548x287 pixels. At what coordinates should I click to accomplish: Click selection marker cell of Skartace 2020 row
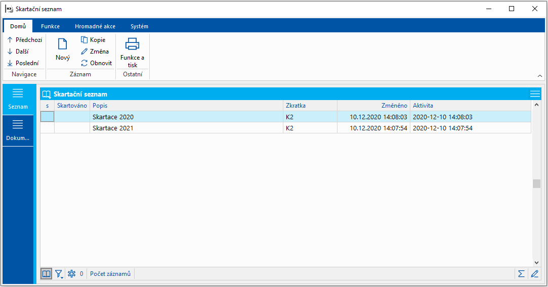(x=48, y=117)
